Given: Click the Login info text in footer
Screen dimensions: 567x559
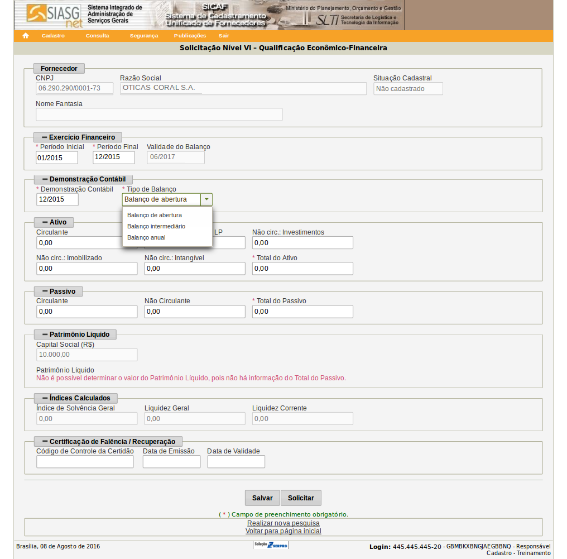Looking at the screenshot, I should pyautogui.click(x=460, y=550).
